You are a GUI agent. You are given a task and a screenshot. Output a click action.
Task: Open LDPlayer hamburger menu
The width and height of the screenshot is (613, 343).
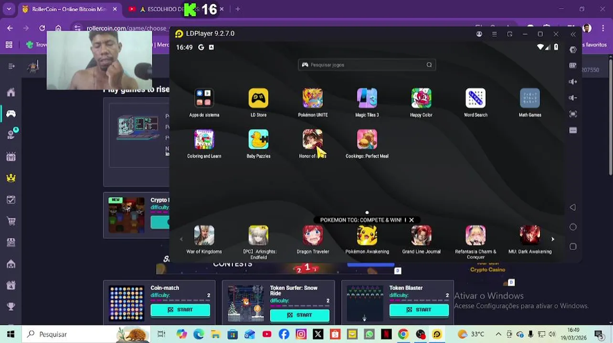[494, 34]
